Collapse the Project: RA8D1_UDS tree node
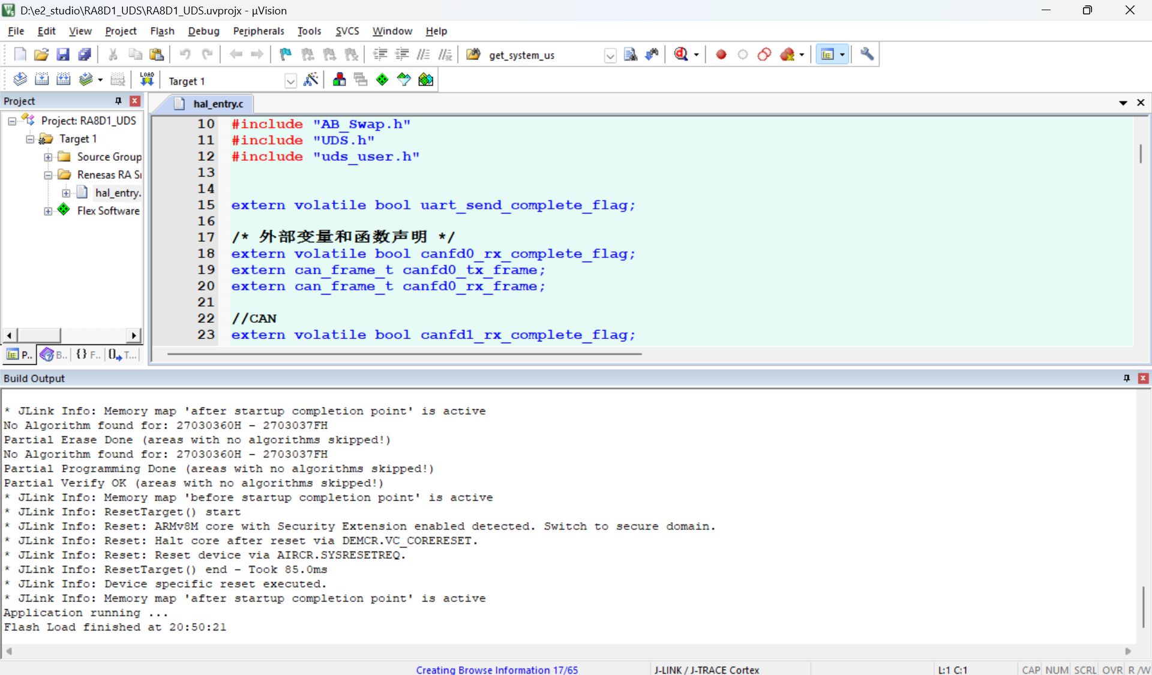This screenshot has width=1152, height=675. [12, 121]
